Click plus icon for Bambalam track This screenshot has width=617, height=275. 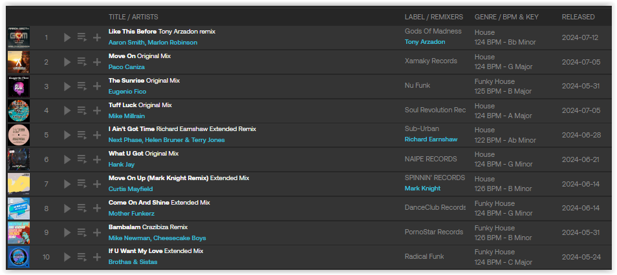click(x=97, y=232)
